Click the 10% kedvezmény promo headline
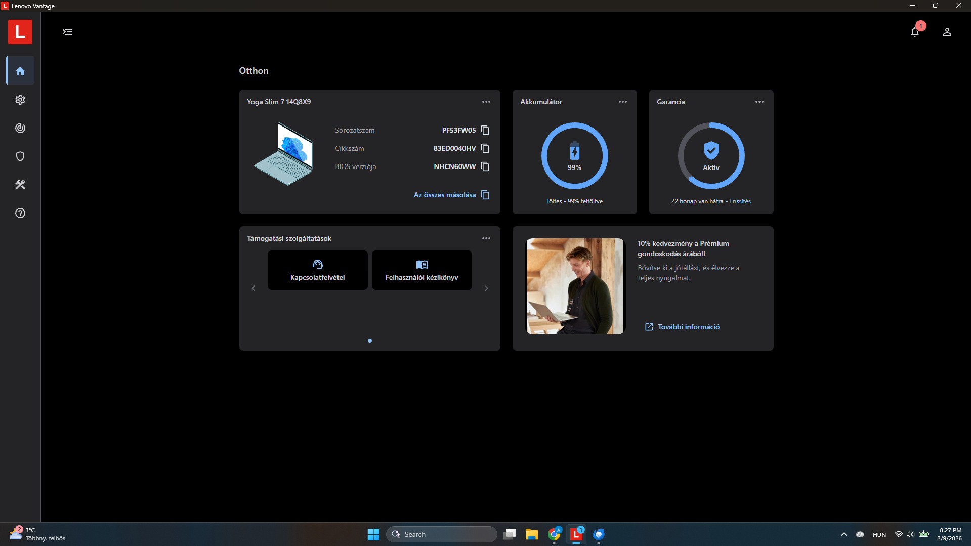Screen dimensions: 971x546 [683, 248]
